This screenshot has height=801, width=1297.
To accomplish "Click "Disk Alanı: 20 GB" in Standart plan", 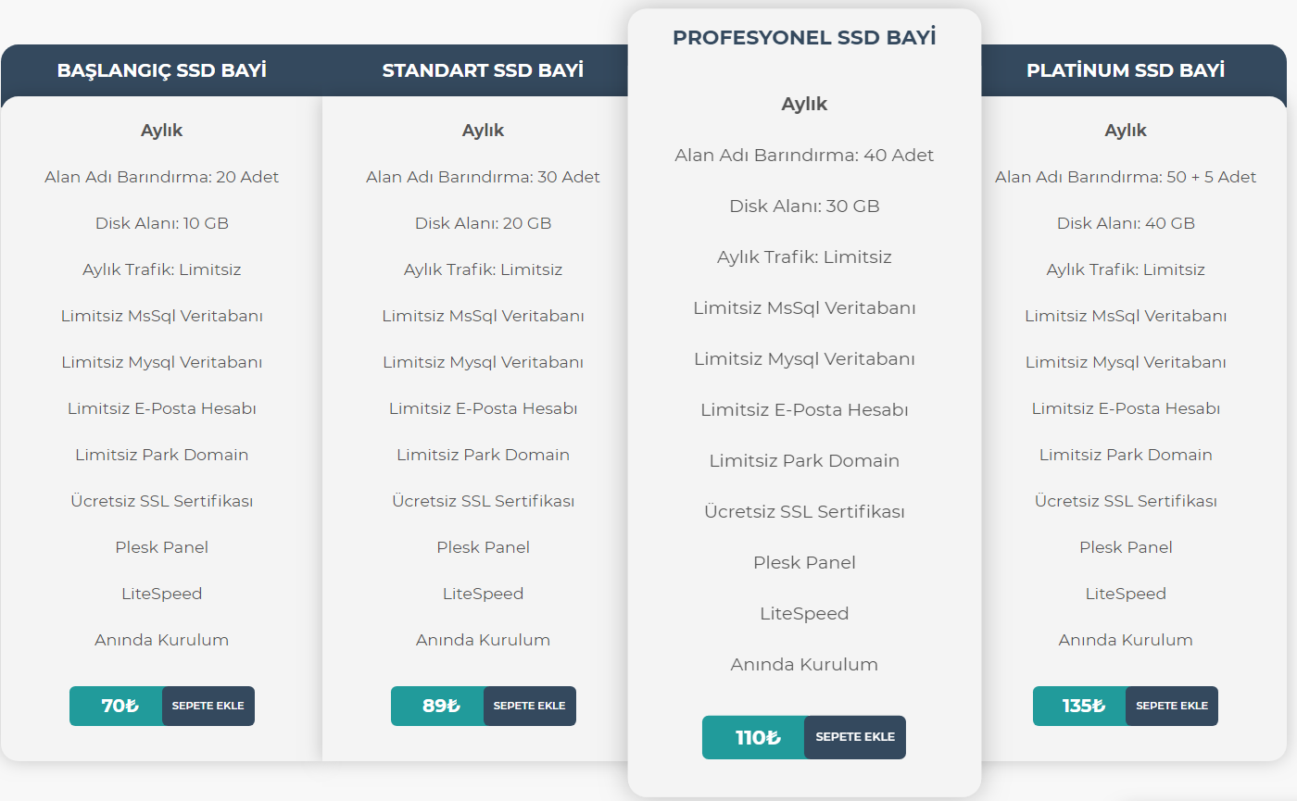I will tap(483, 223).
